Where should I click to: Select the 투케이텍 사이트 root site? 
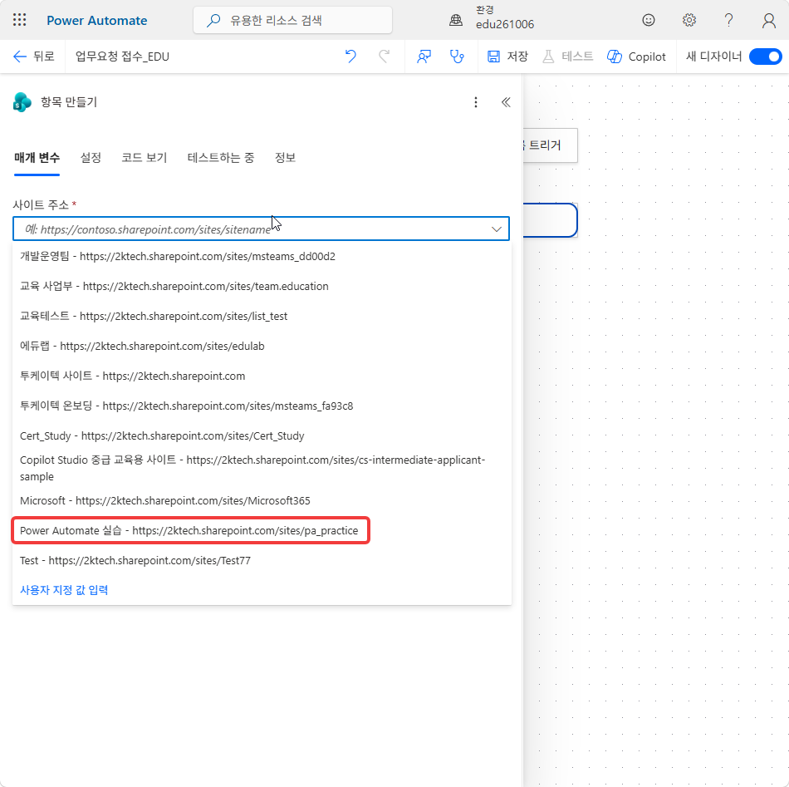click(x=262, y=376)
